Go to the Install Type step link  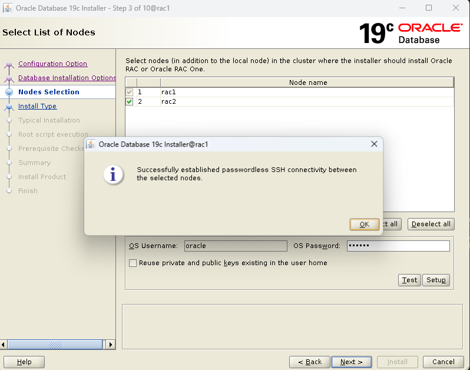[x=38, y=106]
